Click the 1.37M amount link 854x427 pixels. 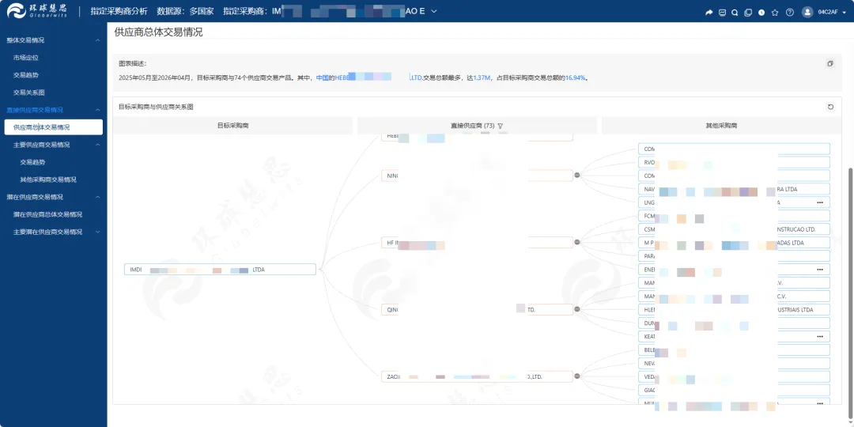tap(482, 77)
